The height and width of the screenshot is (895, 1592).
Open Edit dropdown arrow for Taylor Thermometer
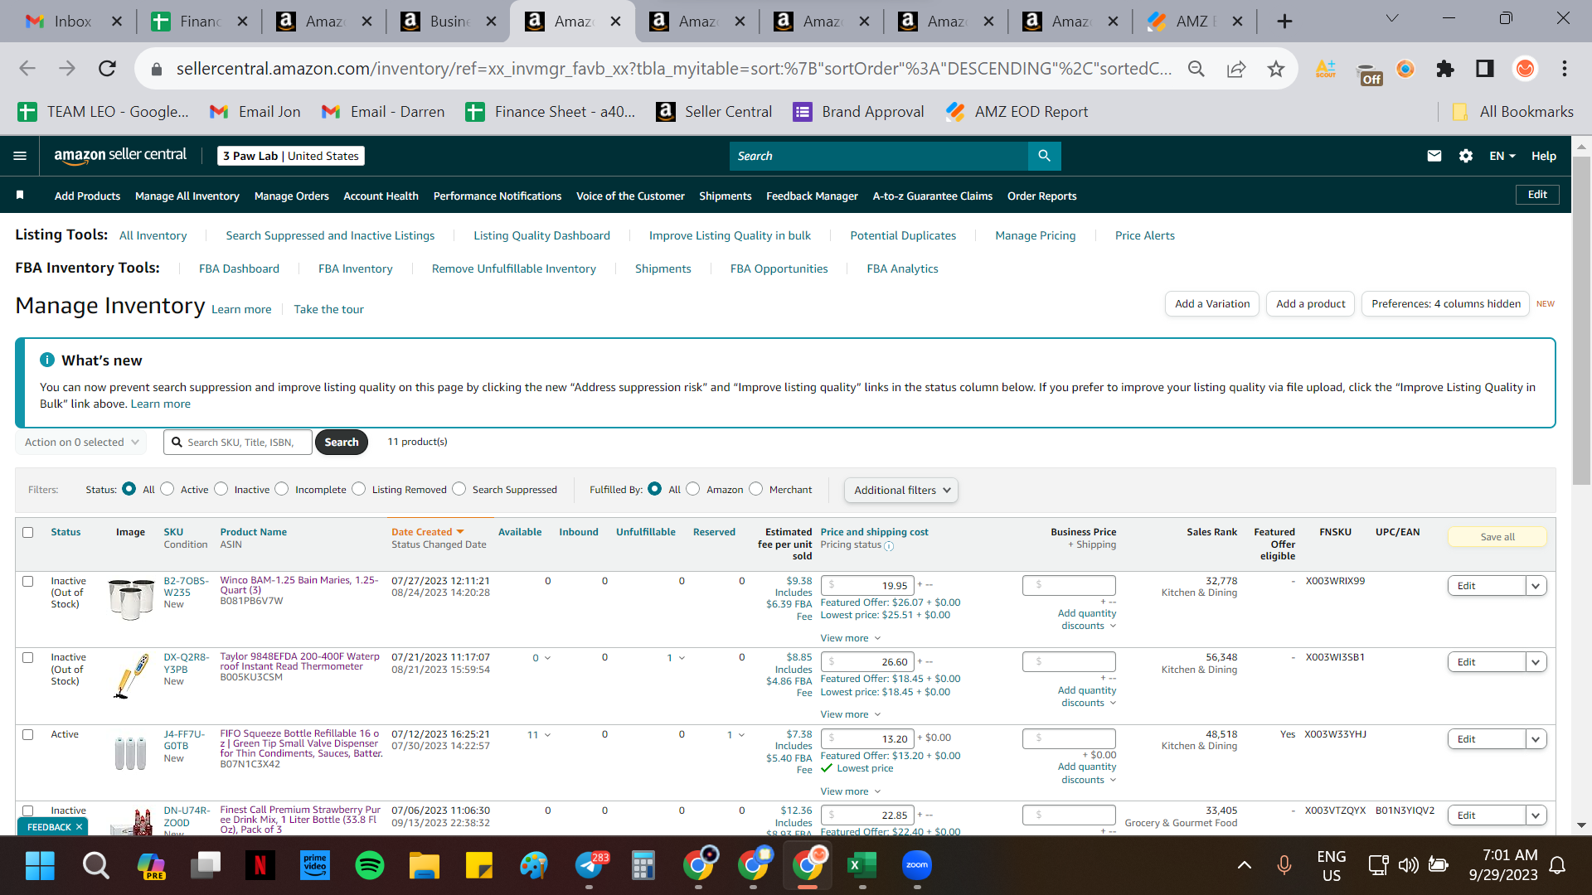point(1536,662)
